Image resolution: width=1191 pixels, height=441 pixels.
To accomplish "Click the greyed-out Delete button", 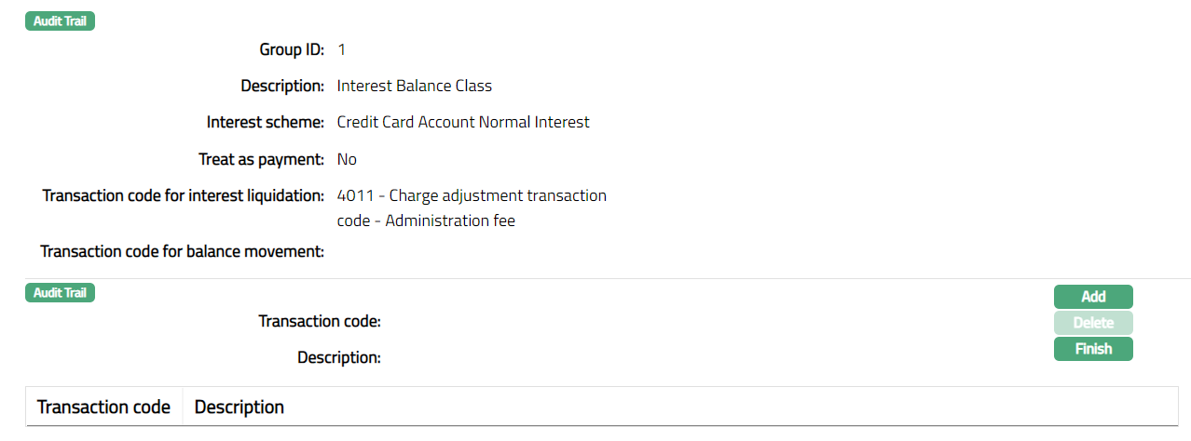I will (x=1093, y=323).
